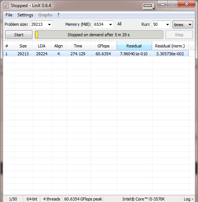
Task: Minimize the LinX window
Action: pos(163,4)
